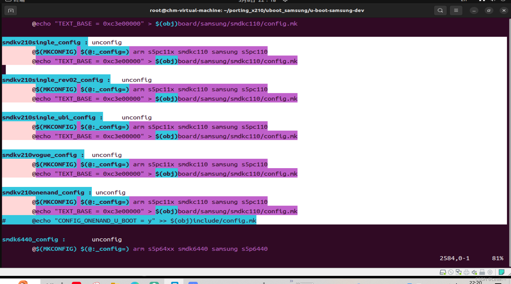Image resolution: width=511 pixels, height=284 pixels.
Task: Click the terminal window title text
Action: (x=257, y=10)
